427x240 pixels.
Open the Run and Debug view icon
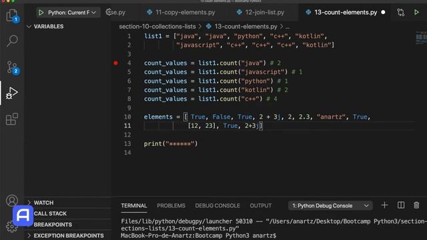click(x=12, y=93)
